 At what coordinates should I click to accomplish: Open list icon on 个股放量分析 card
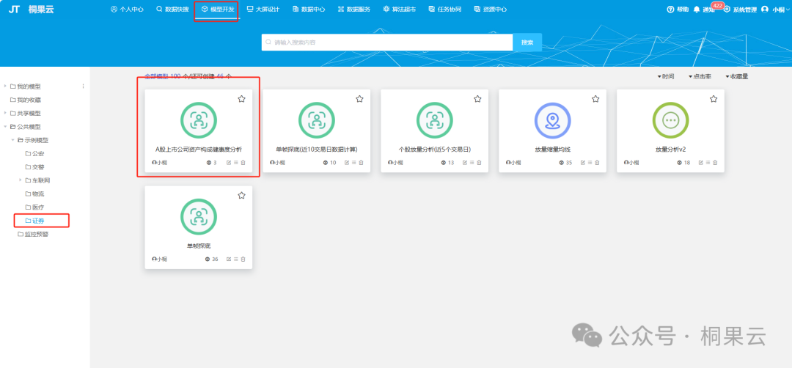(x=472, y=163)
